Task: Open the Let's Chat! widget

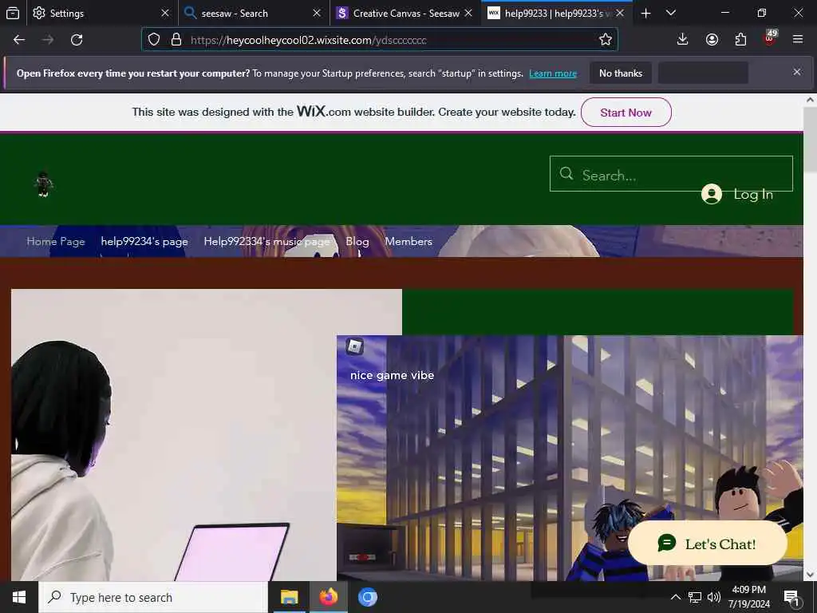Action: [x=708, y=543]
